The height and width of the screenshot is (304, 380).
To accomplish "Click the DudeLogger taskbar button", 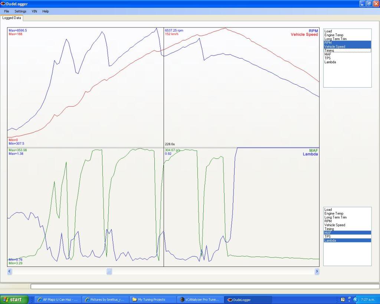I will (x=248, y=300).
